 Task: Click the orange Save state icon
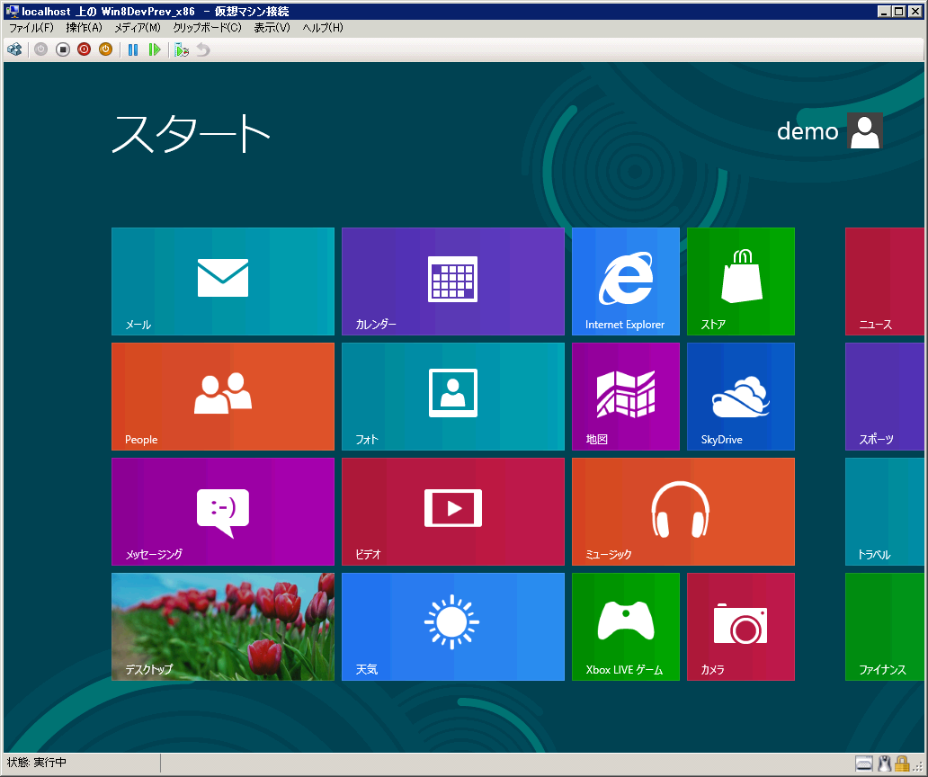coord(105,49)
